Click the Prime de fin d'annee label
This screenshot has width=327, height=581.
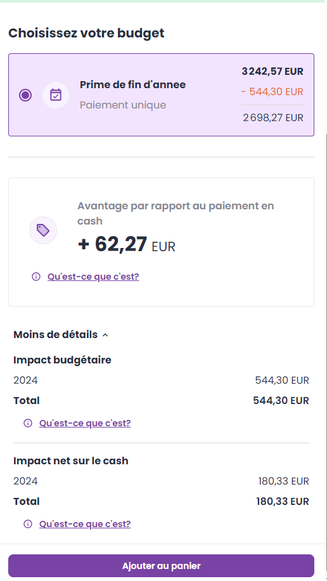coord(132,84)
